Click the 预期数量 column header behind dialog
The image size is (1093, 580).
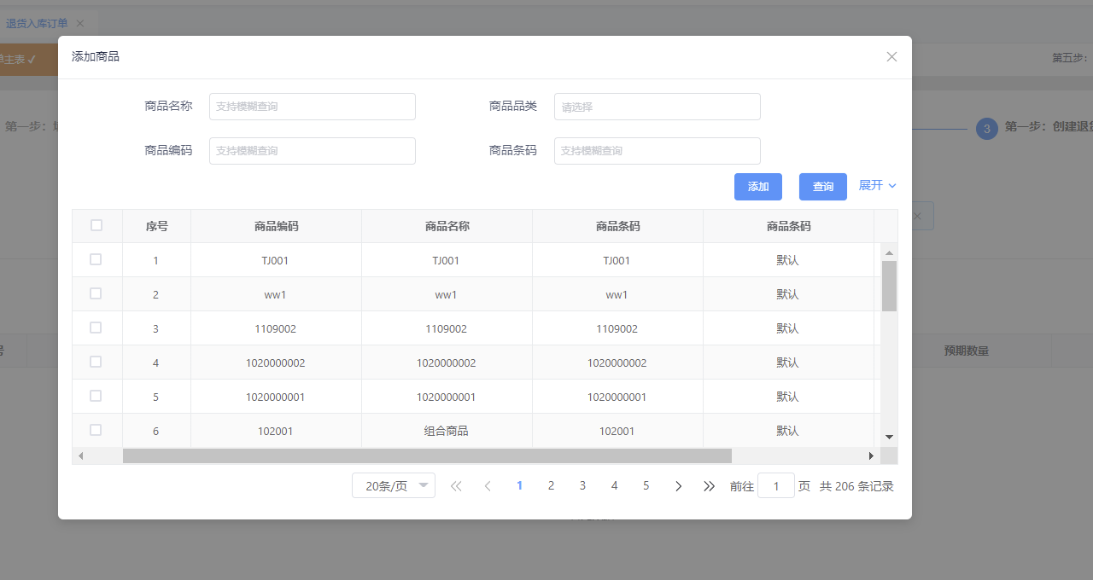click(x=966, y=351)
